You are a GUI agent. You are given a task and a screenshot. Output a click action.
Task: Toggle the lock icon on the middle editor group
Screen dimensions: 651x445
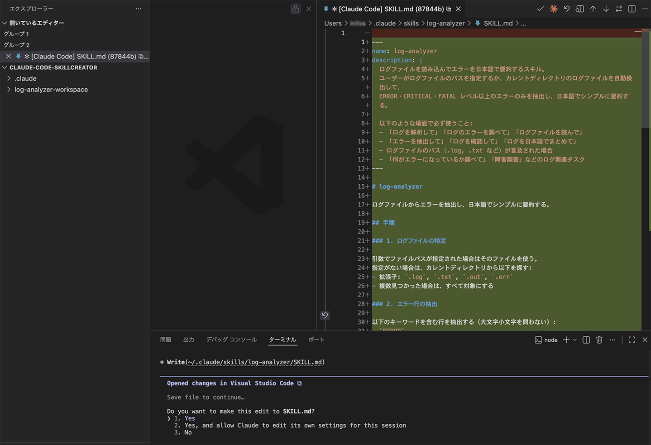click(x=295, y=9)
